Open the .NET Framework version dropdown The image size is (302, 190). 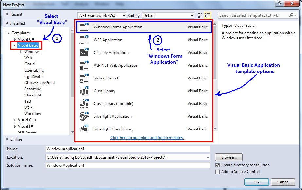coord(124,16)
